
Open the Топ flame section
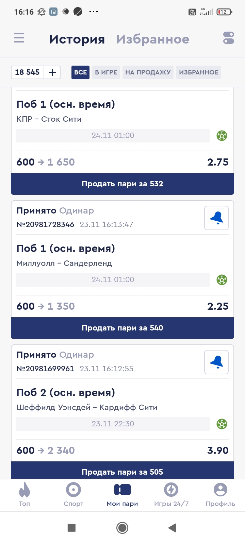tap(24, 494)
